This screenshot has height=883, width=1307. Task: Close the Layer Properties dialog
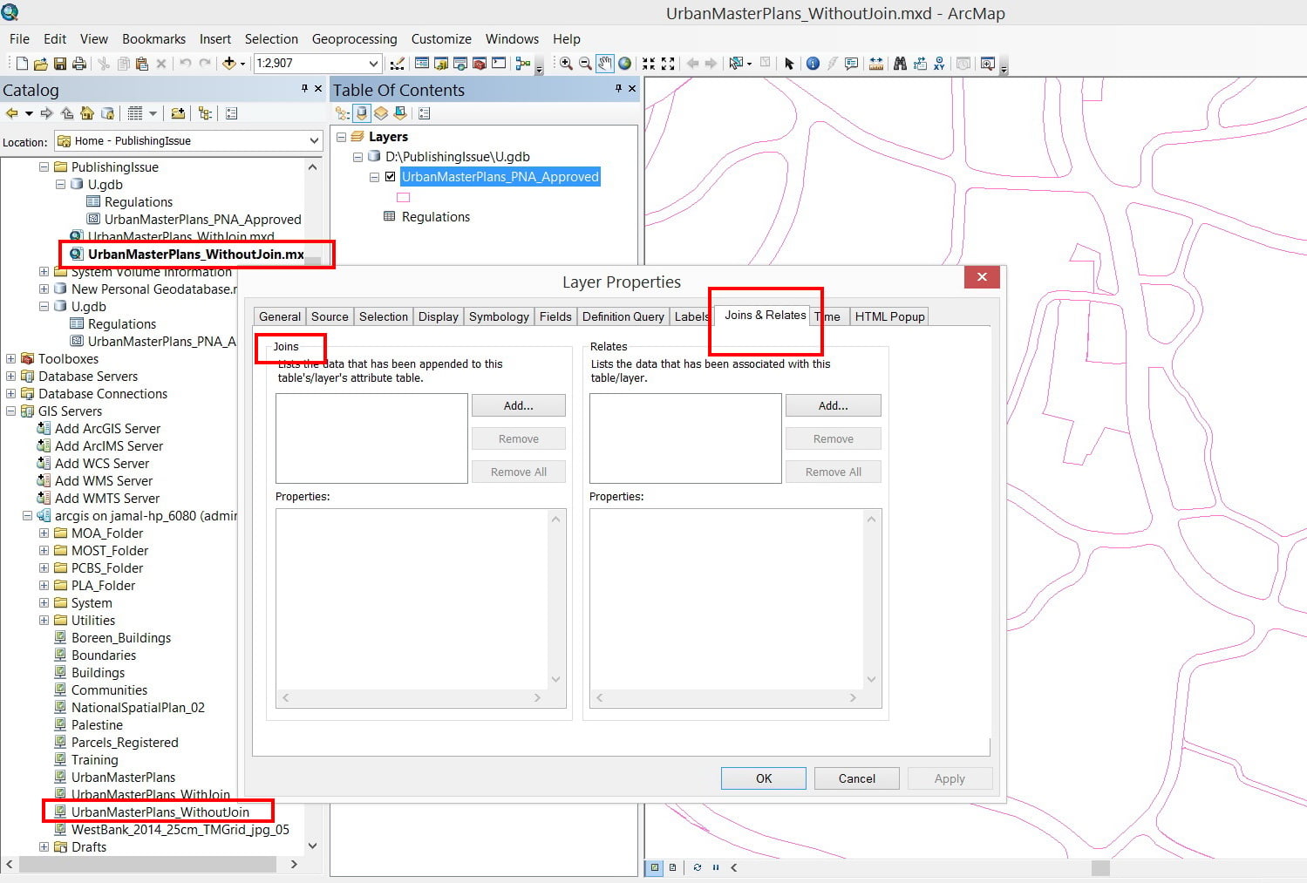point(982,277)
